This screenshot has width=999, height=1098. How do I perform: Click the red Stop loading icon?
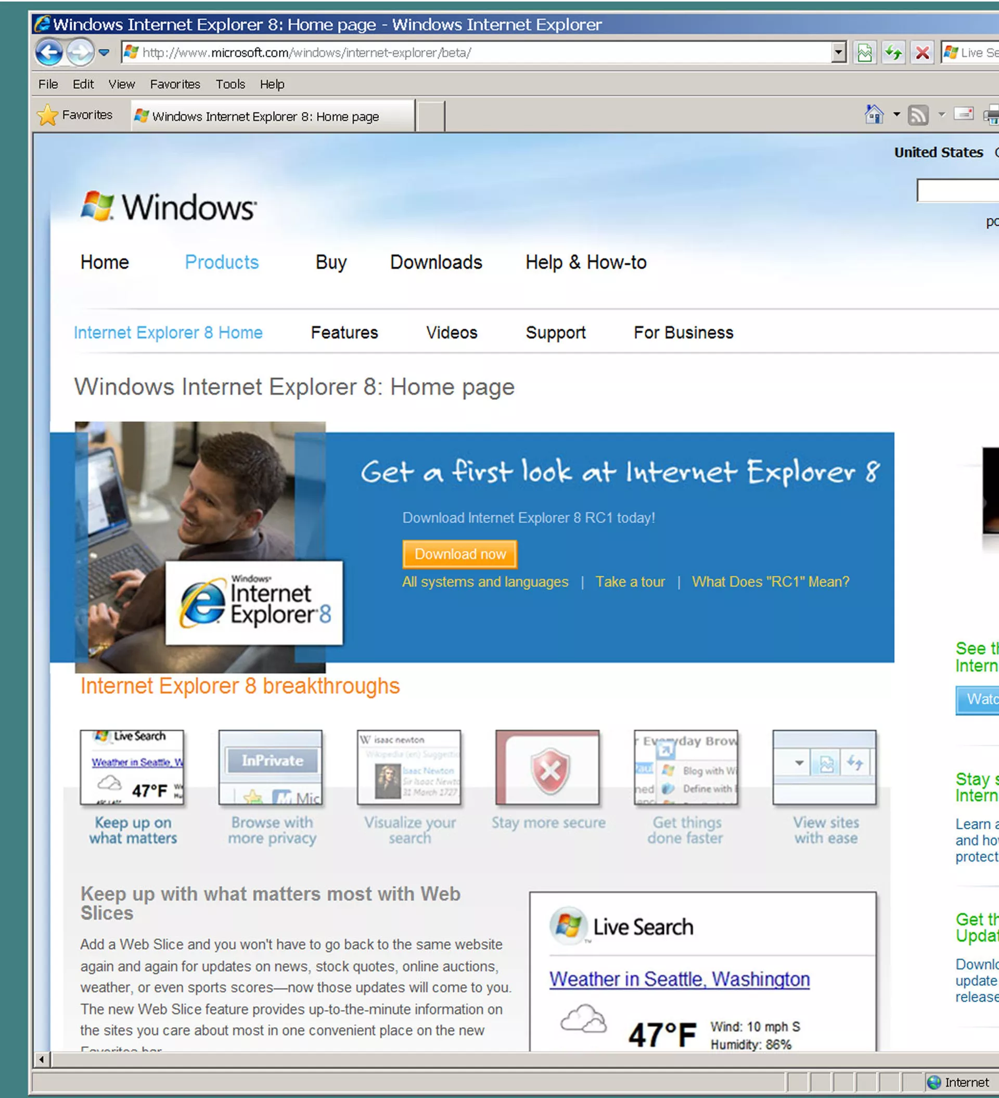922,53
